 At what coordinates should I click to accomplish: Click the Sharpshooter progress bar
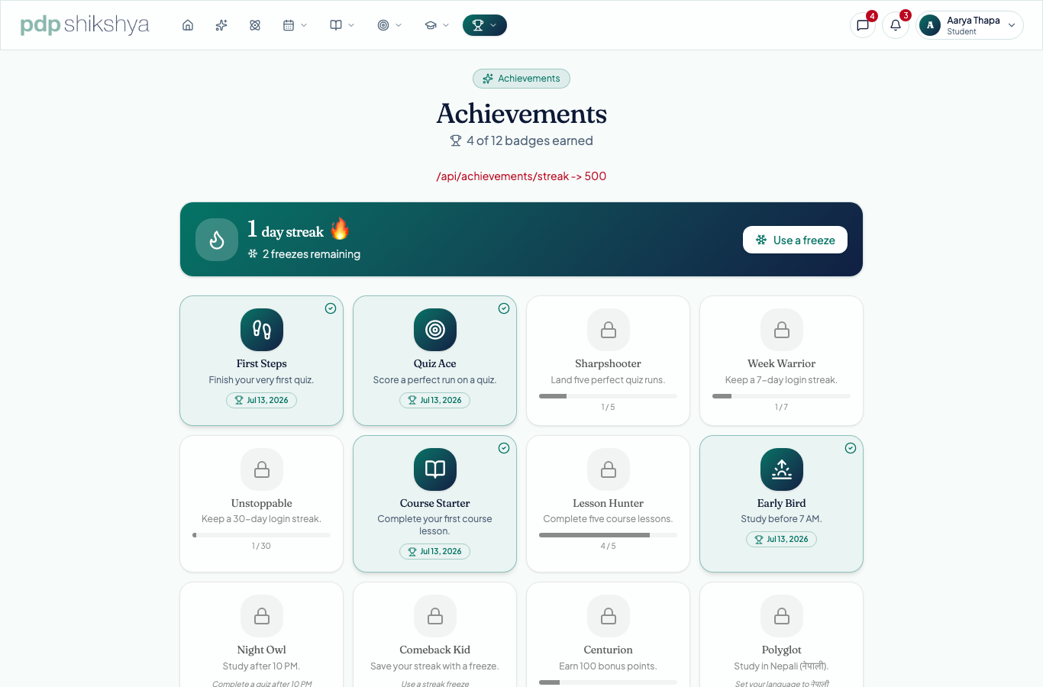(x=609, y=396)
